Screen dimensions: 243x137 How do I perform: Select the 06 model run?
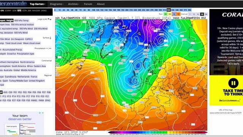click(x=170, y=14)
